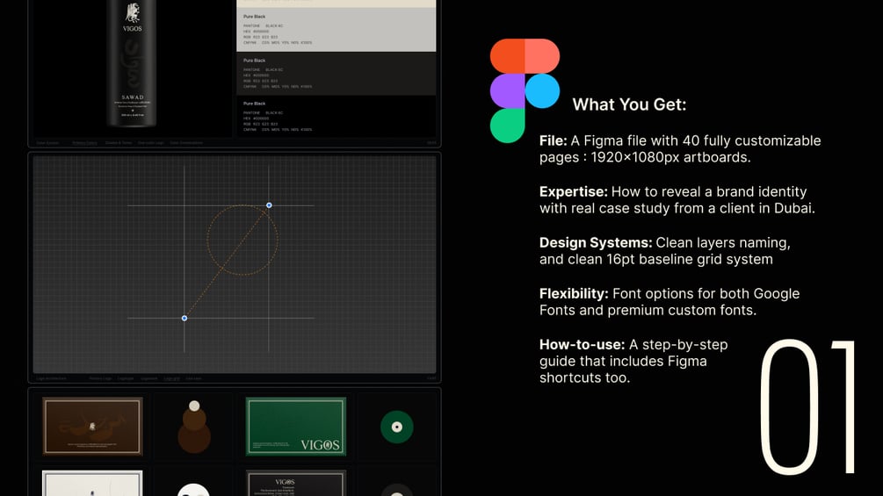Click the beige color strip above swatches
Screen dimensions: 883x496
(x=337, y=4)
